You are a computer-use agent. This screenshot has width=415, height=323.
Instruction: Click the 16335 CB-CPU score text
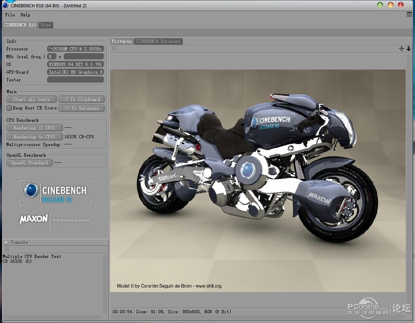pyautogui.click(x=79, y=137)
